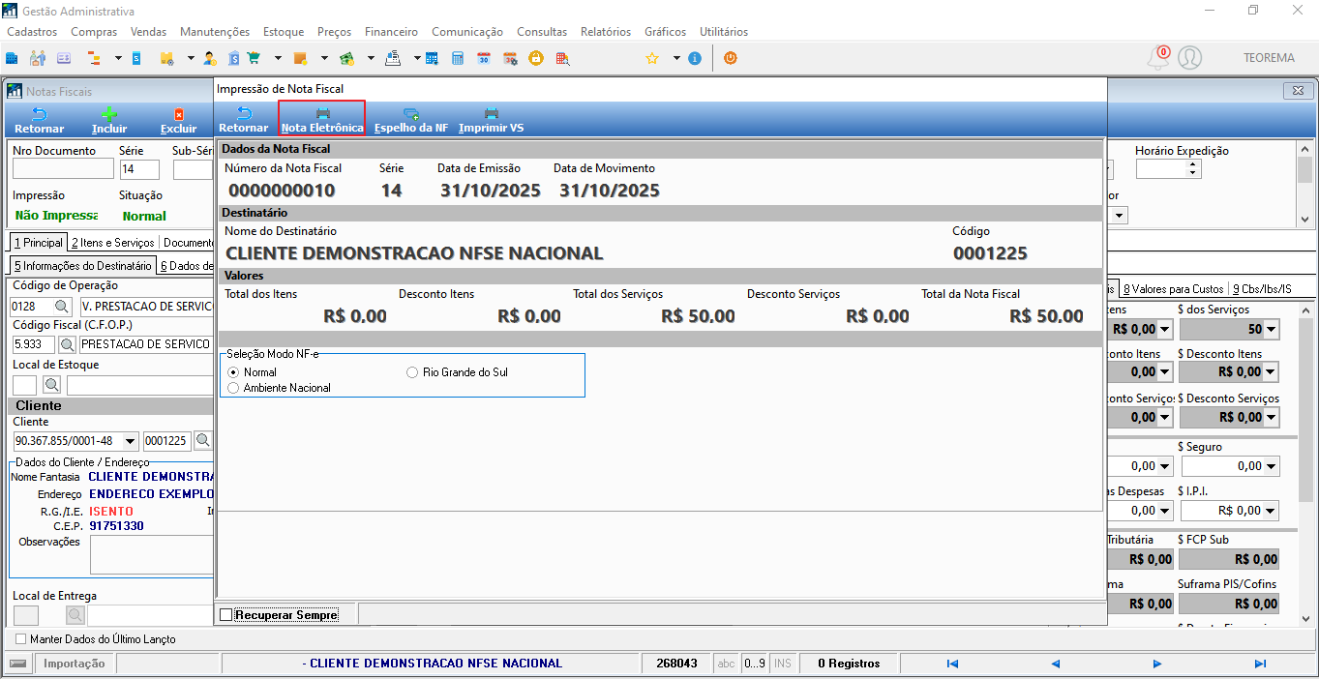Viewport: 1319px width, 679px height.
Task: Open Espelho da NF preview
Action: tap(411, 119)
